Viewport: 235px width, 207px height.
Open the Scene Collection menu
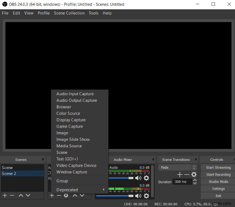(69, 13)
